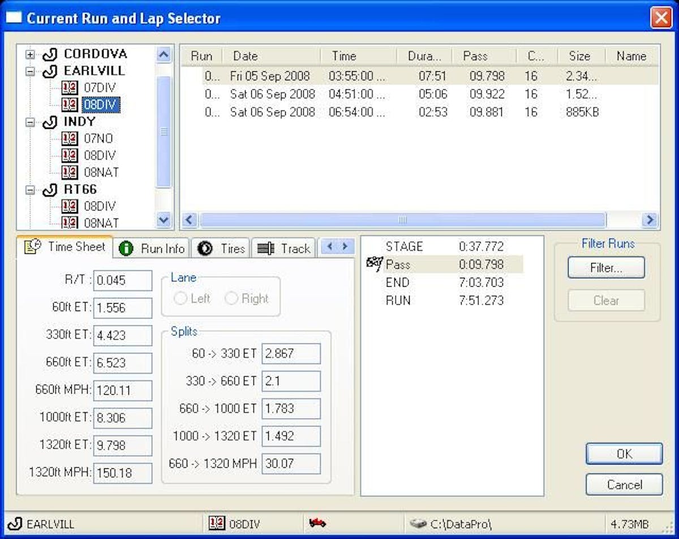Click the horizontal scrollbar in run list
Image resolution: width=679 pixels, height=539 pixels.
402,219
